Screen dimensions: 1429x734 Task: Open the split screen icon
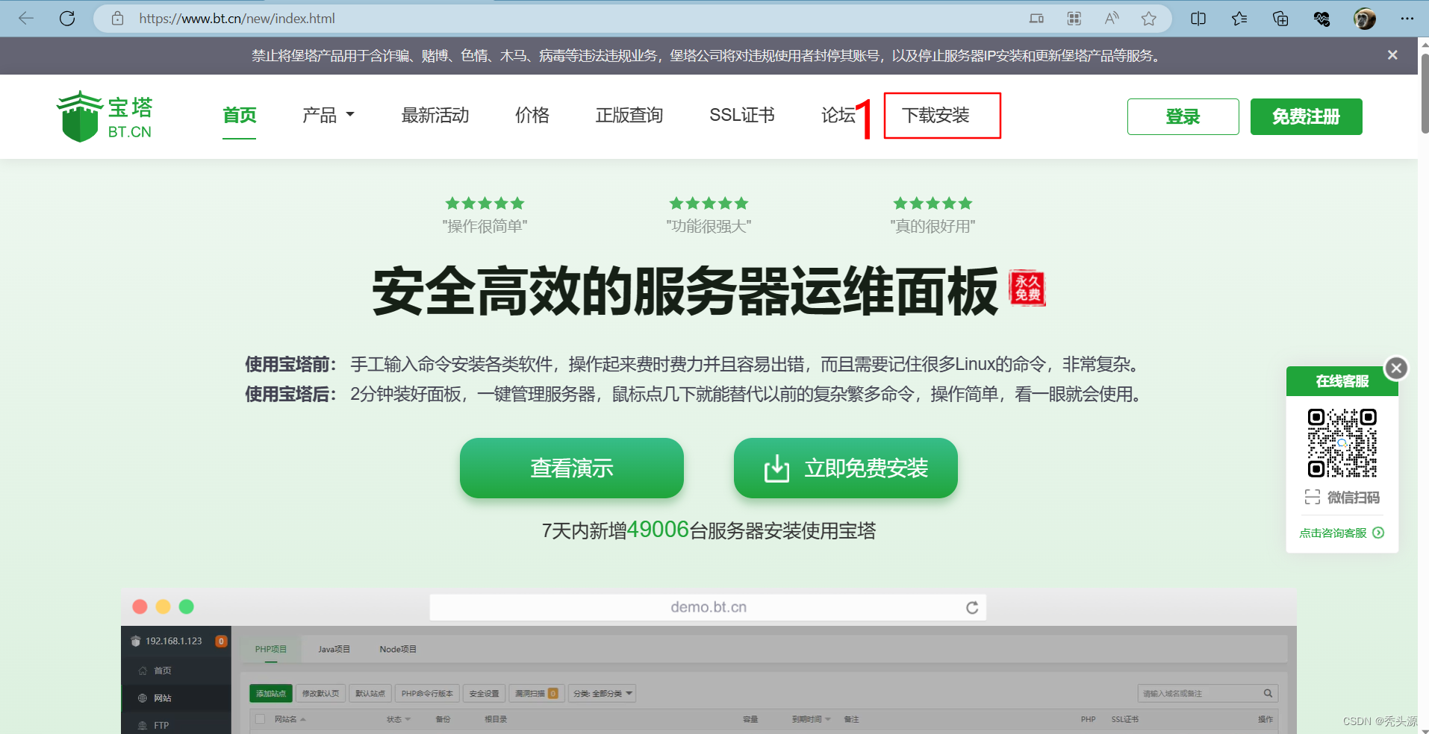pos(1198,19)
